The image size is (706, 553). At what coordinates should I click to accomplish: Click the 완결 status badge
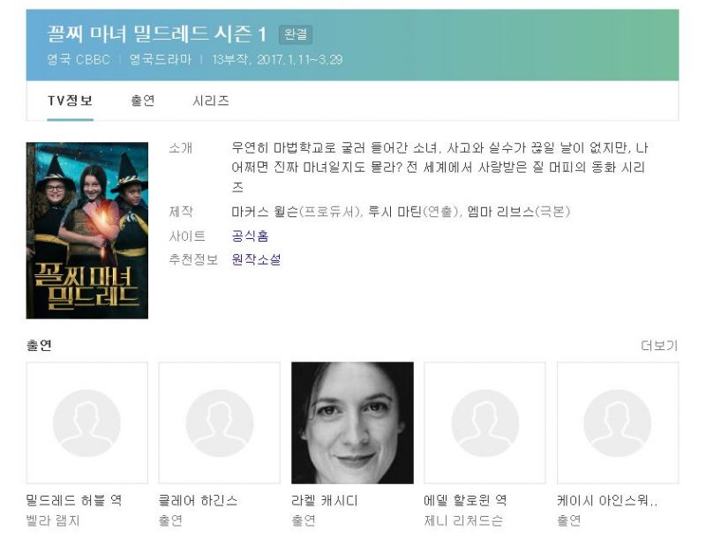tap(296, 35)
